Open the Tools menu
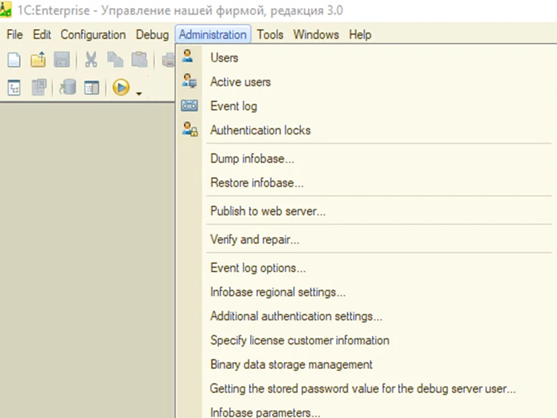 click(x=270, y=34)
